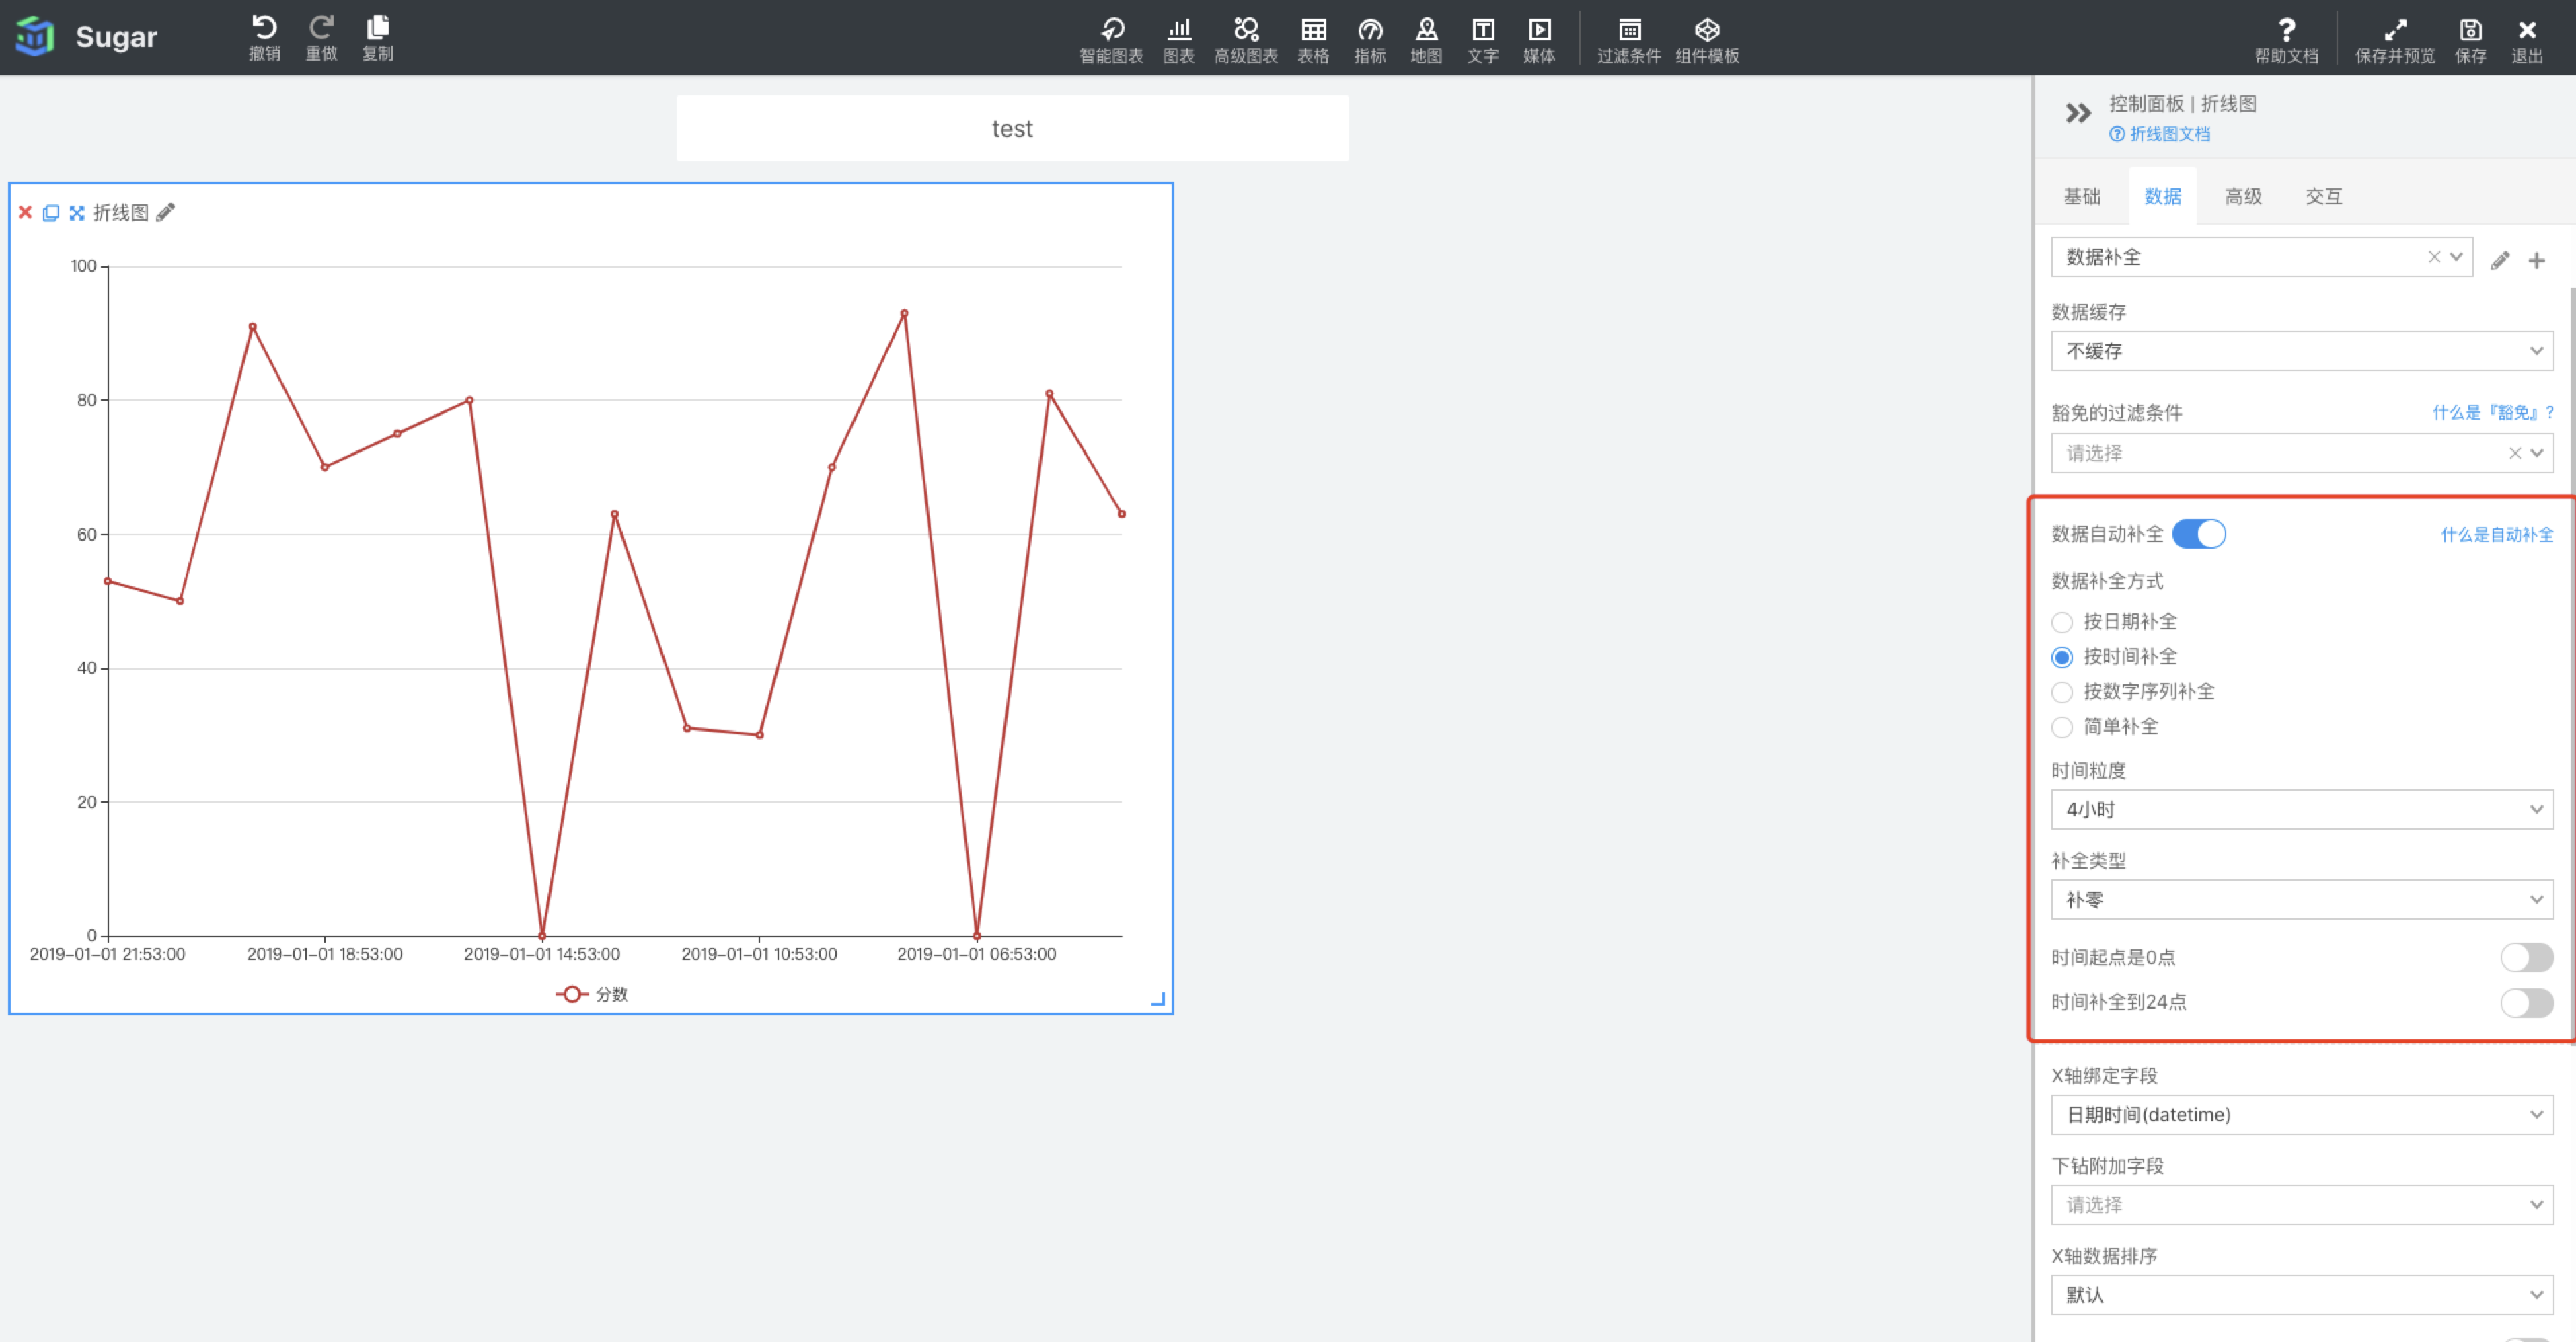Insert a 表格 table component
The height and width of the screenshot is (1342, 2576).
[1313, 40]
